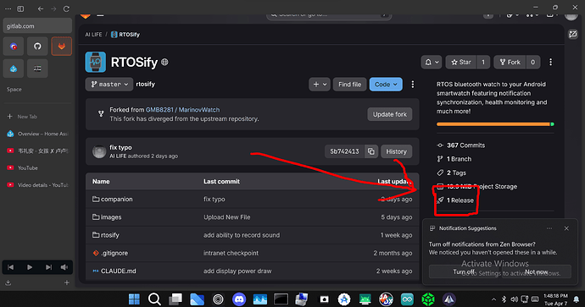Screen dimensions: 585x307
Task: Open project actions kebab menu beside Fork
Action: tap(551, 62)
